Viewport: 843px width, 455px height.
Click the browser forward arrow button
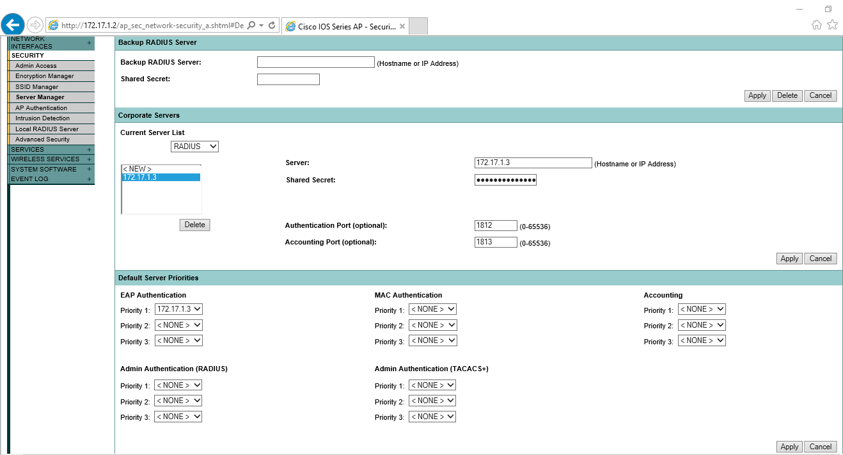35,25
